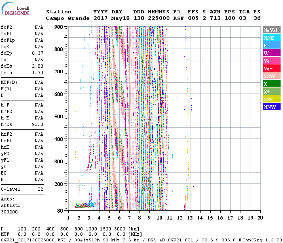Click the 900 km y-axis tick label
This screenshot has height=243, width=283.
[x=59, y=27]
